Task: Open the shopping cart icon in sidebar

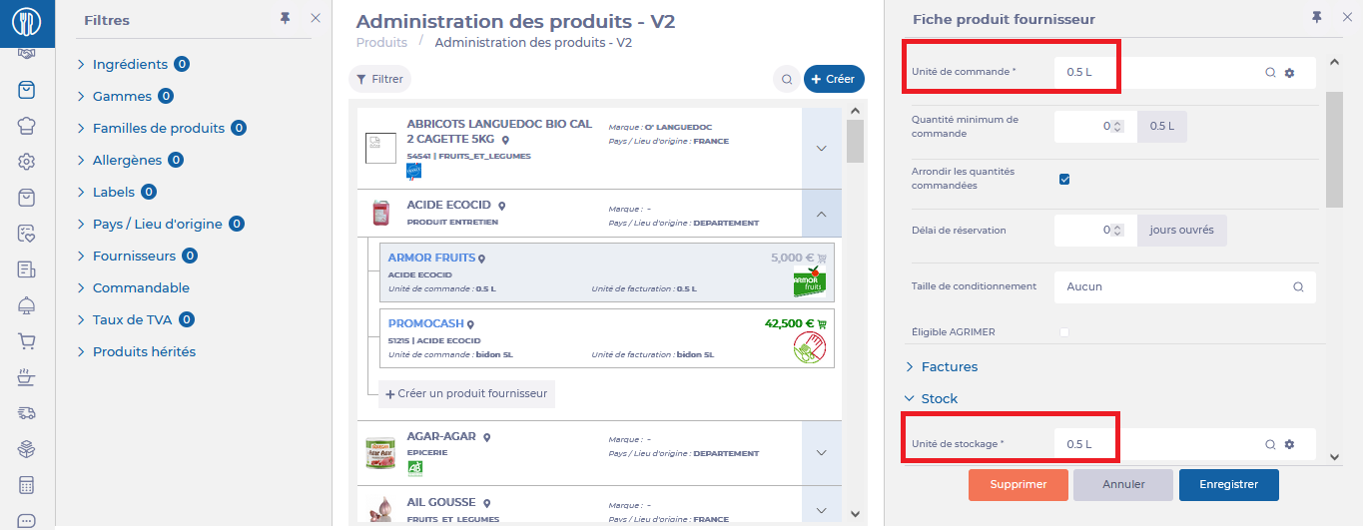Action: coord(27,341)
